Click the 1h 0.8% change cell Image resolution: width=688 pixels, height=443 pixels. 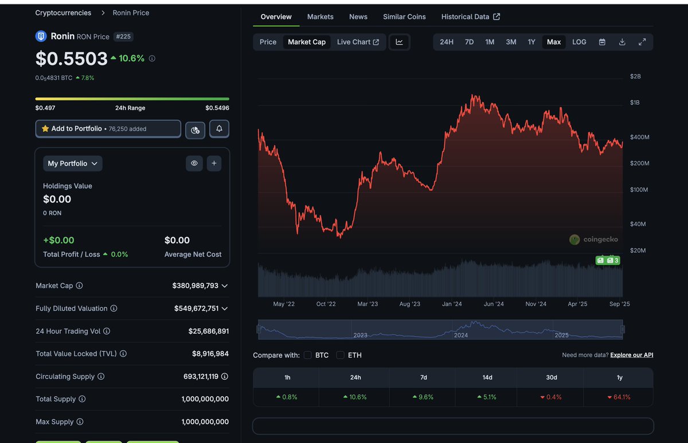pos(287,397)
